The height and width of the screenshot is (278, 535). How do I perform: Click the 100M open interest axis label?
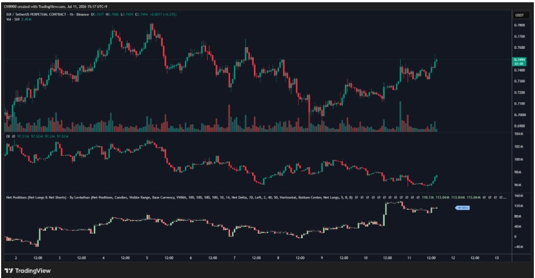(518, 159)
